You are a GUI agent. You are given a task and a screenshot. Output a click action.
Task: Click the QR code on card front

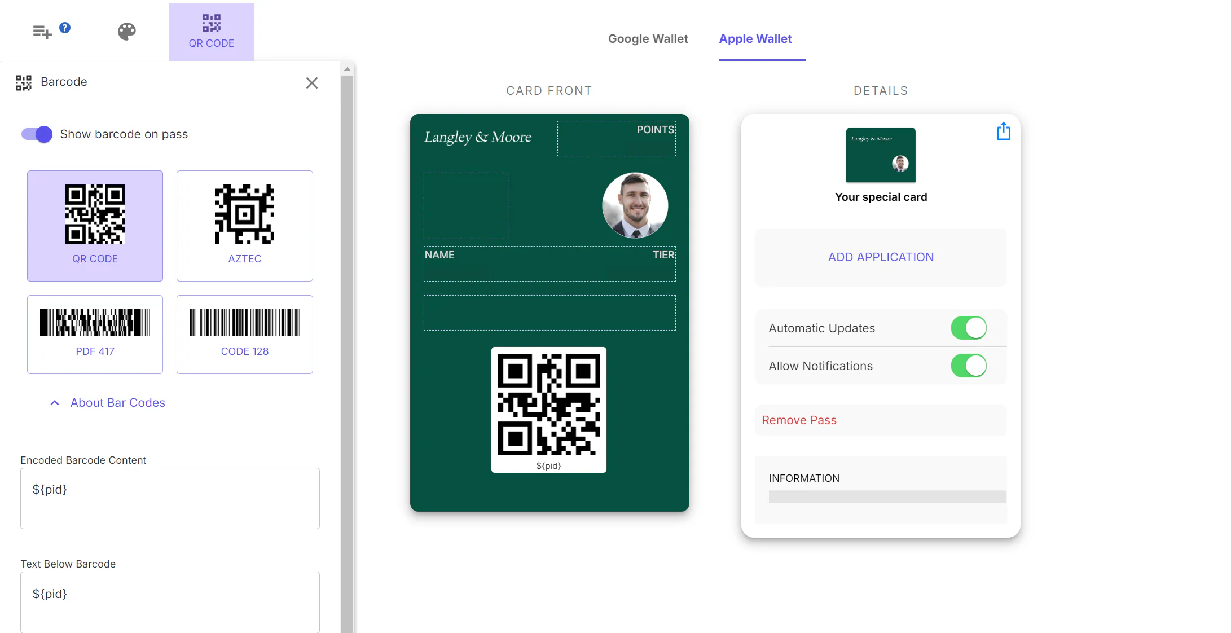click(549, 404)
